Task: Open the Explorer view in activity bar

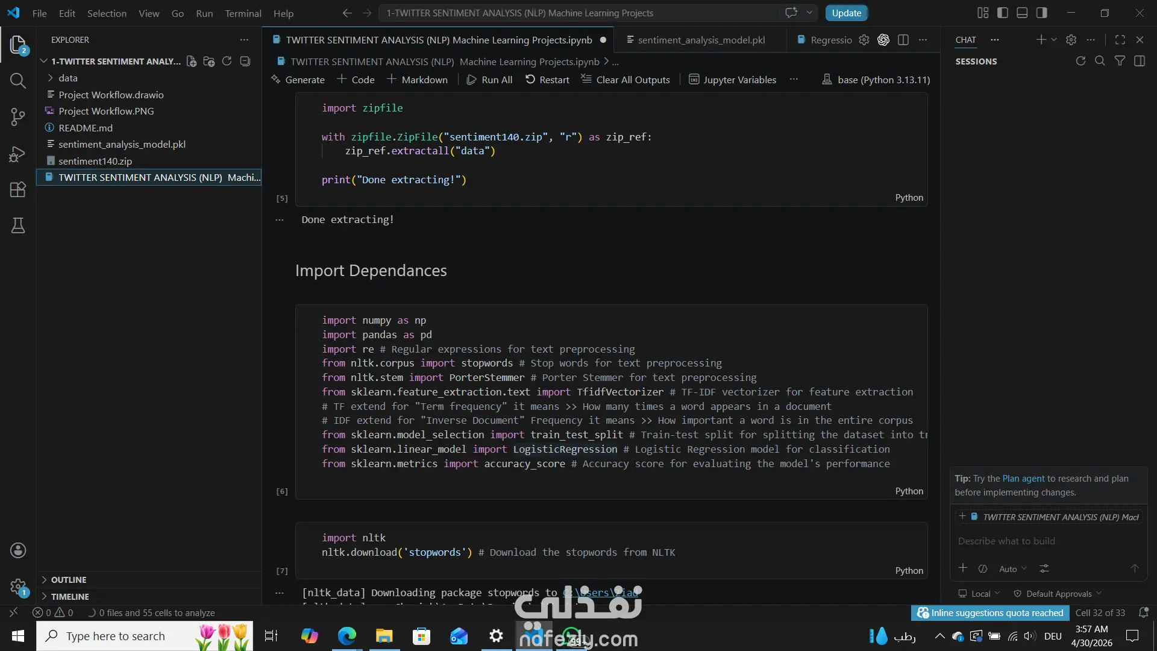Action: (18, 45)
